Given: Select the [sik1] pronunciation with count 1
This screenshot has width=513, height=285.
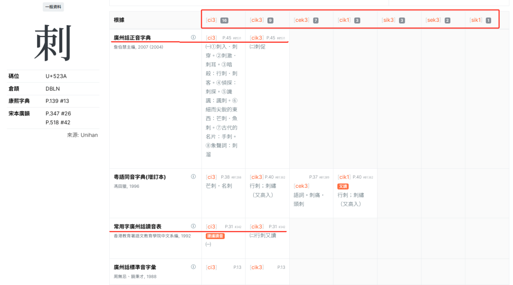Looking at the screenshot, I should click(x=476, y=20).
